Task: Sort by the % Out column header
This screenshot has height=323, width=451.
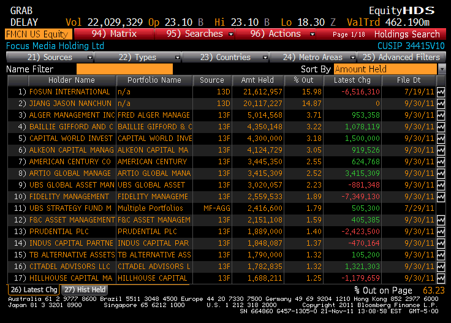Action: [303, 80]
